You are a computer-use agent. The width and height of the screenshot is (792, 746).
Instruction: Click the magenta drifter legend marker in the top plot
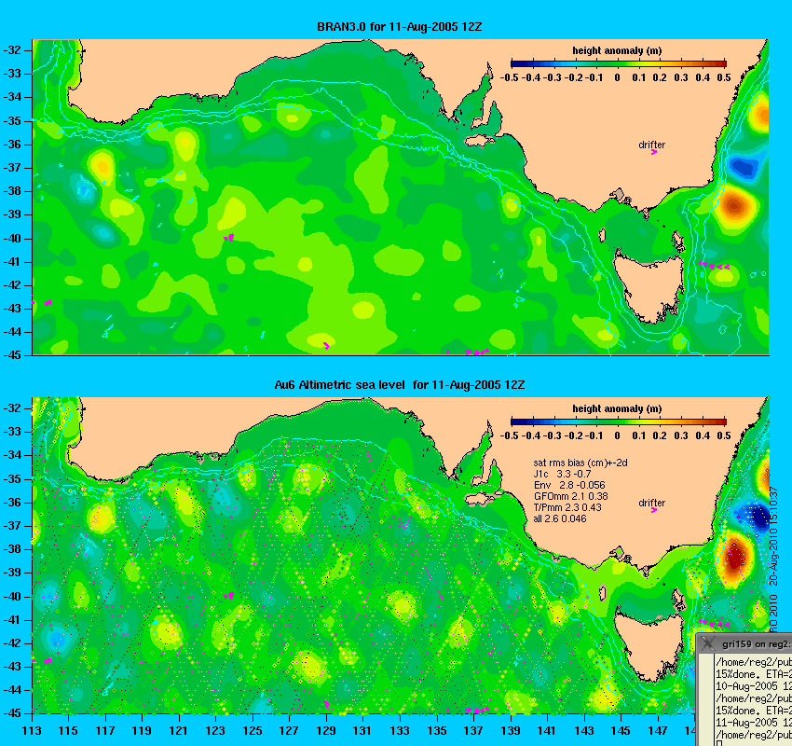(653, 152)
